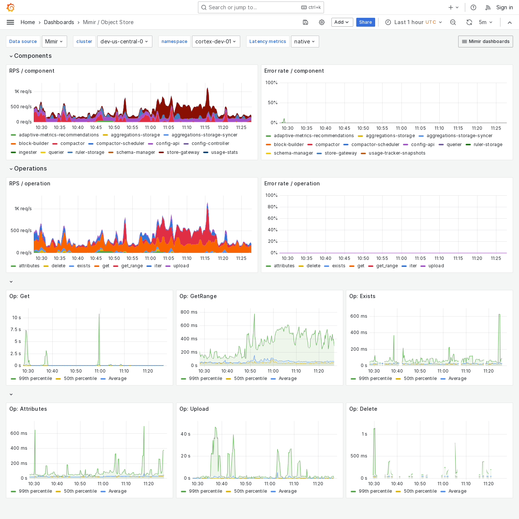Open the Add dropdown button
The image size is (519, 519).
click(x=342, y=22)
